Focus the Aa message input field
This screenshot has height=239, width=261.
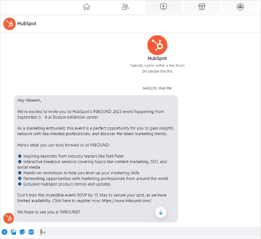click(149, 232)
